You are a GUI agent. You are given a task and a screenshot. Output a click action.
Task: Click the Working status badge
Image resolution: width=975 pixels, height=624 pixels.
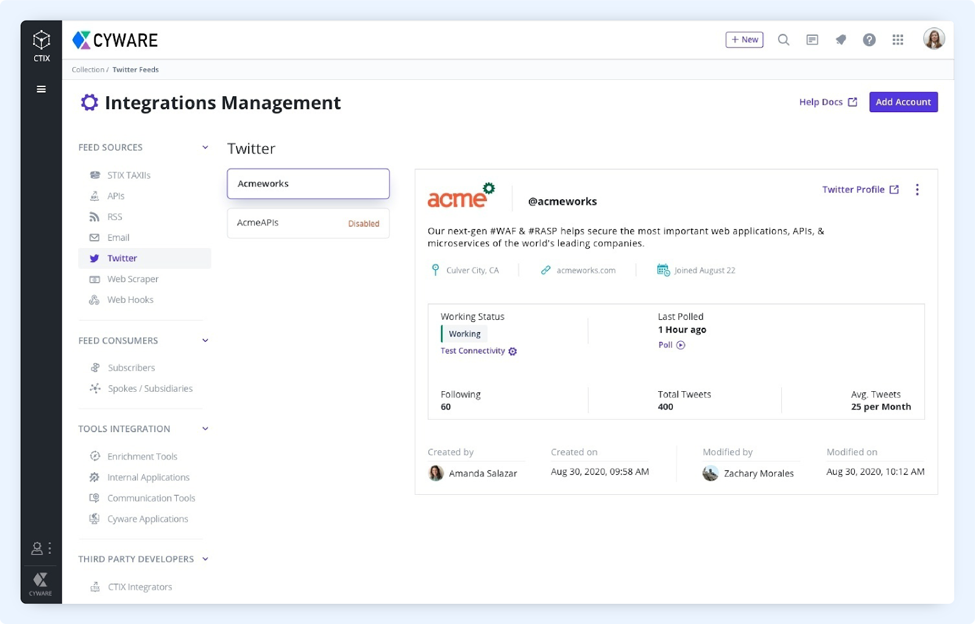[x=464, y=334]
